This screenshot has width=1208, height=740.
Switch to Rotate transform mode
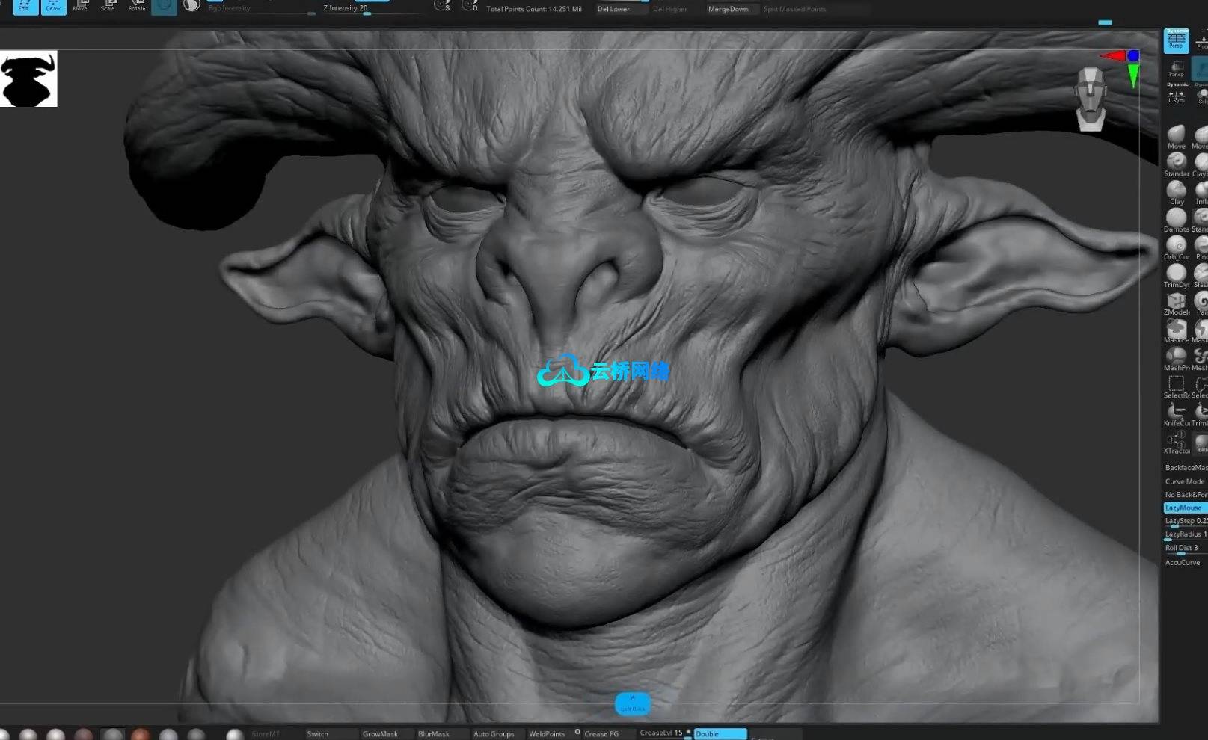(x=136, y=7)
